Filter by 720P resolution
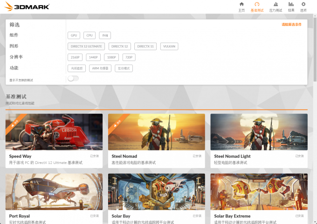317x224 pixels. 129,57
